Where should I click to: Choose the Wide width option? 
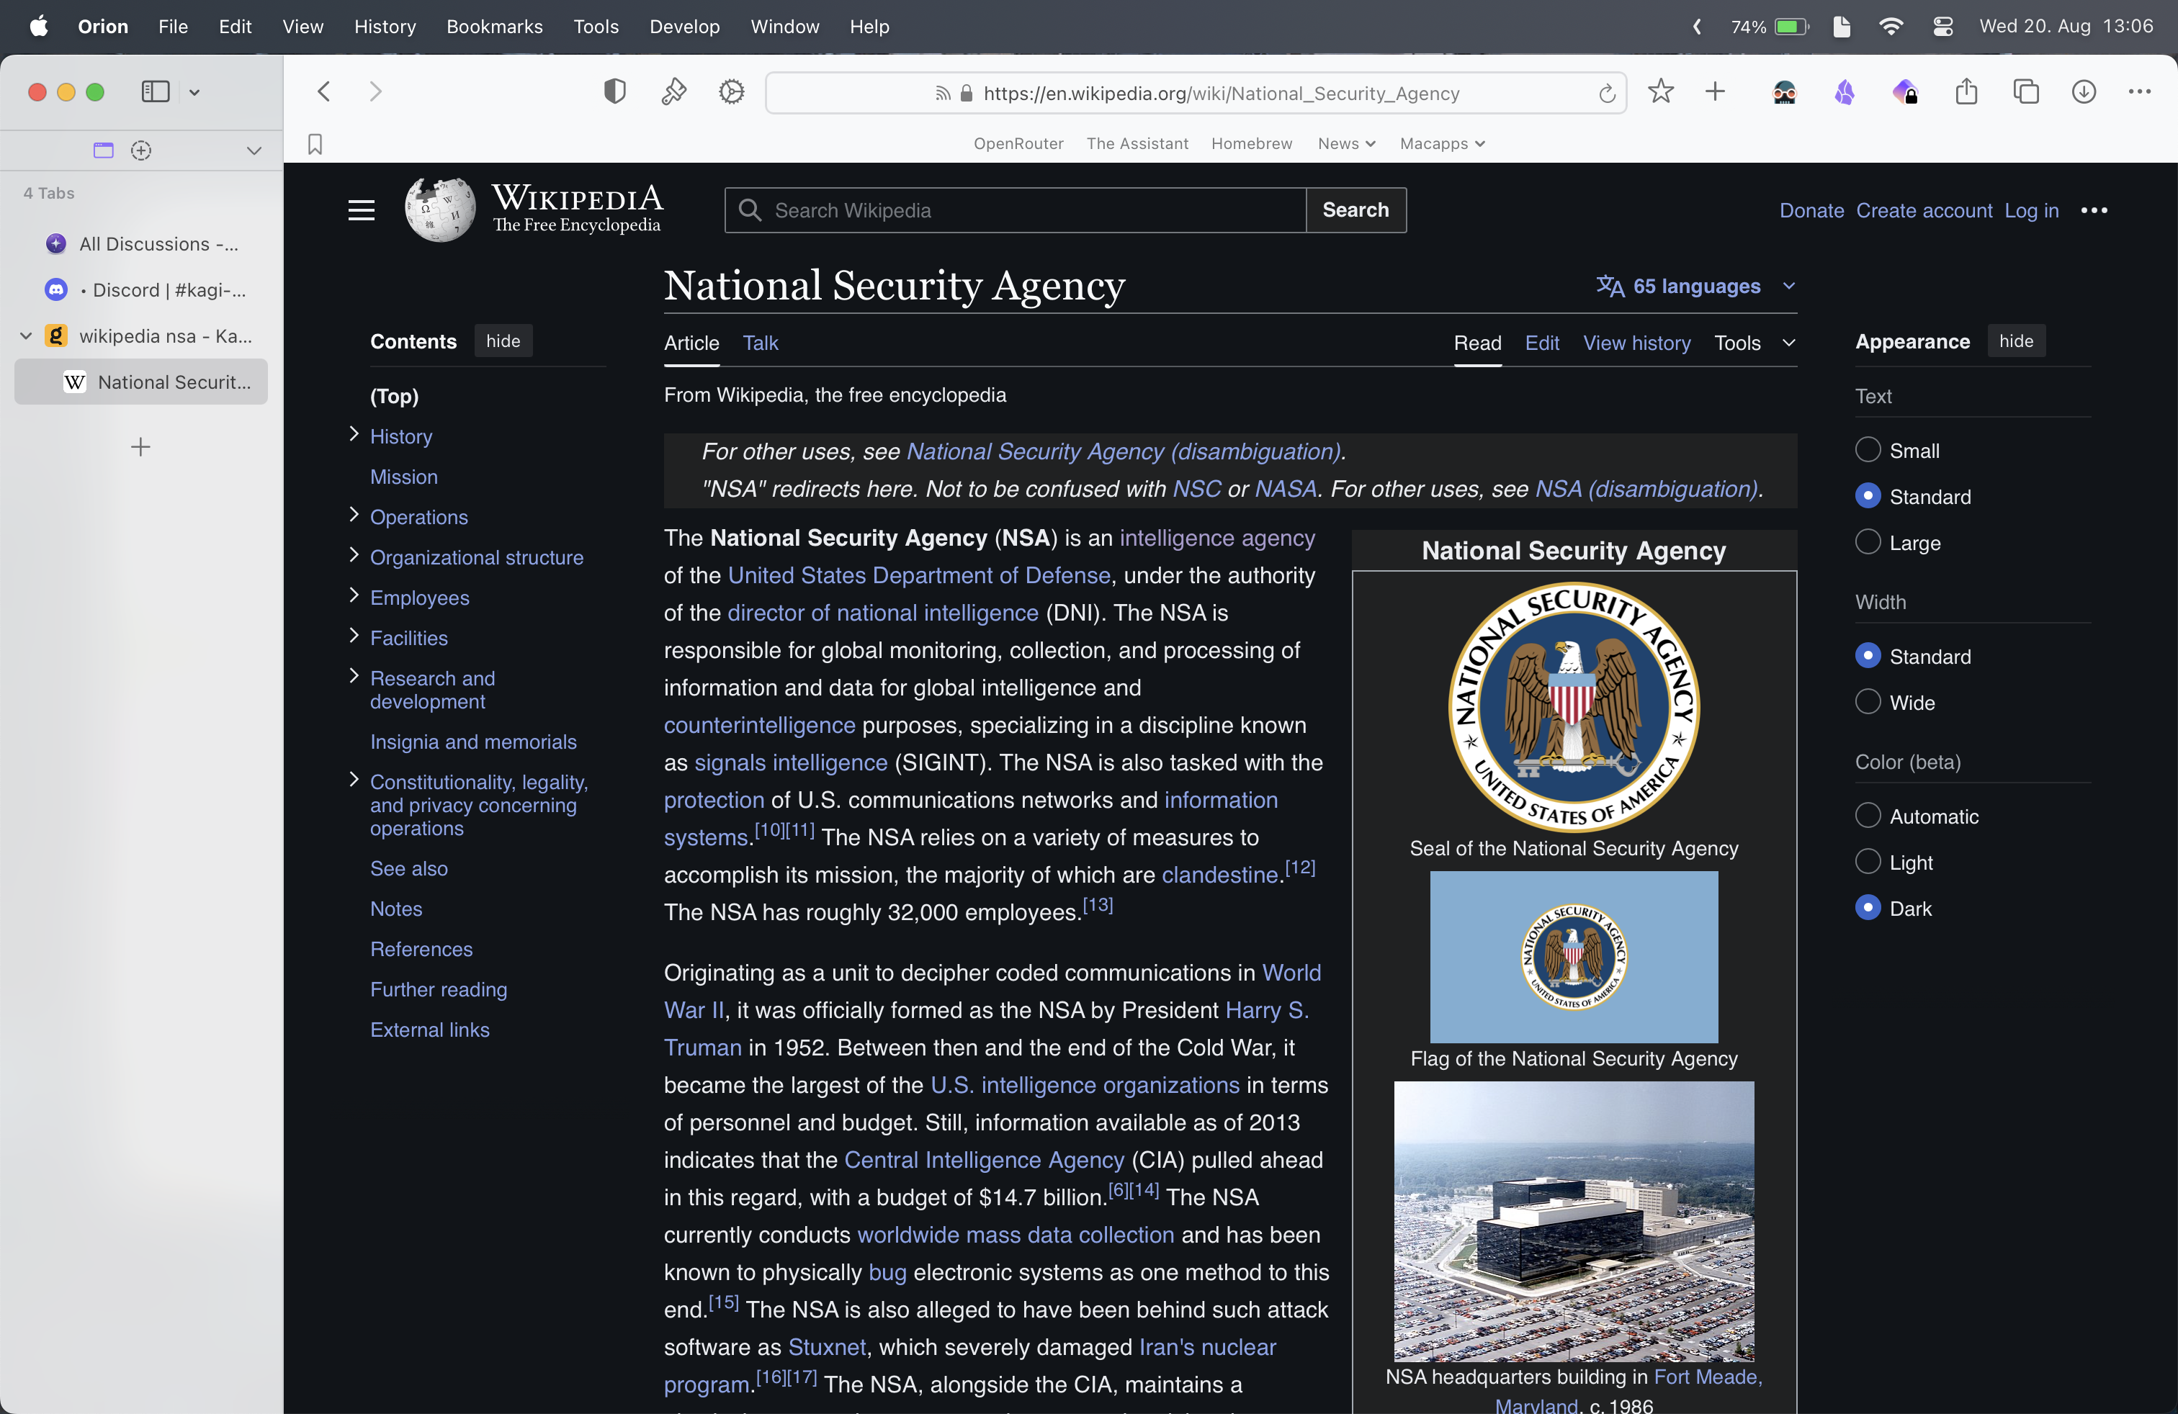[1868, 703]
